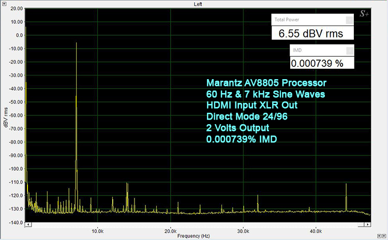Click the graph expand icon in top-left corner

[x=4, y=4]
